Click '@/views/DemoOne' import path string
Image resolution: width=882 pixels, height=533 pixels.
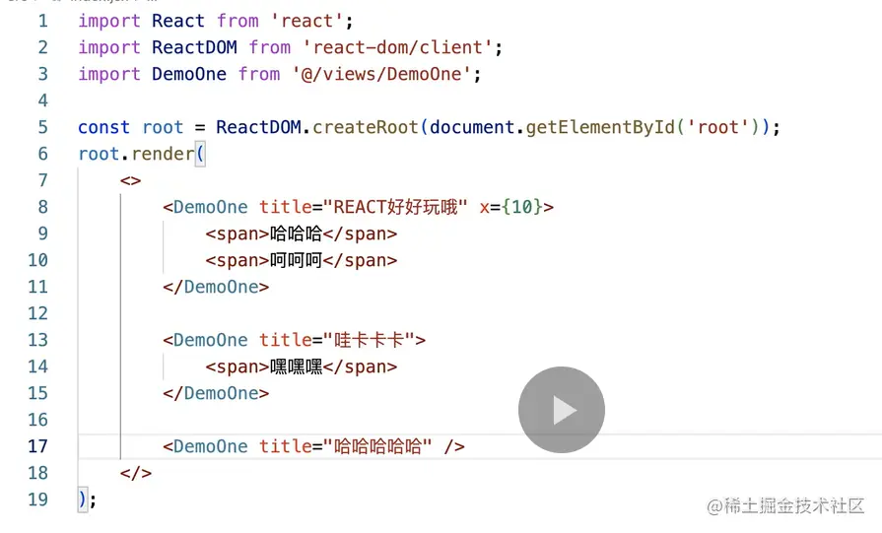coord(380,74)
